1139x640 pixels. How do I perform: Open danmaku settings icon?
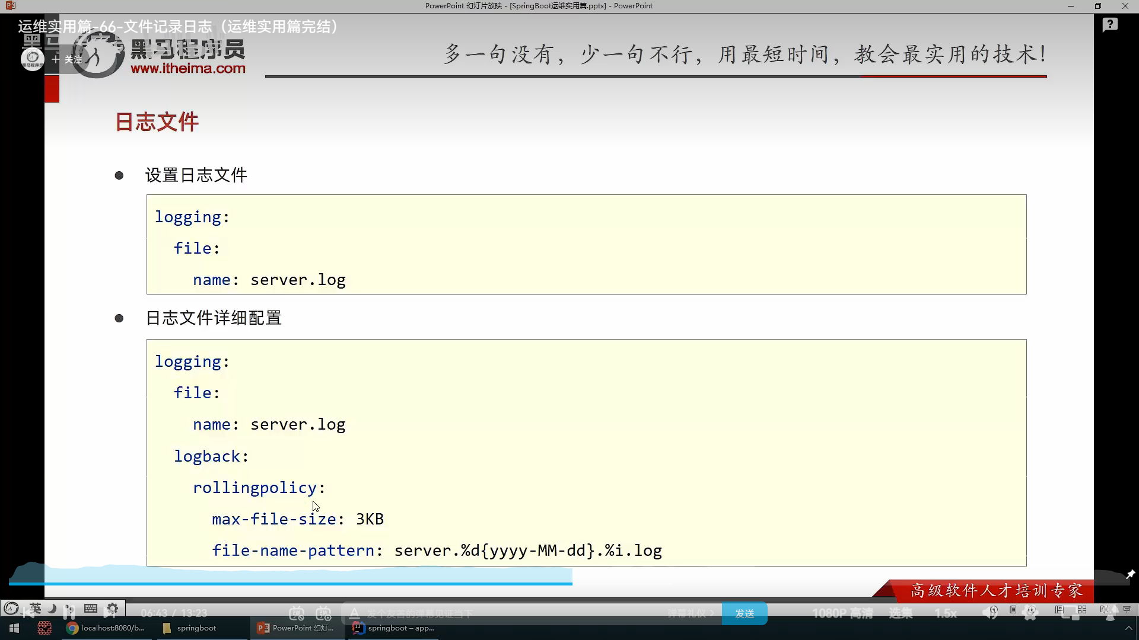pos(323,613)
